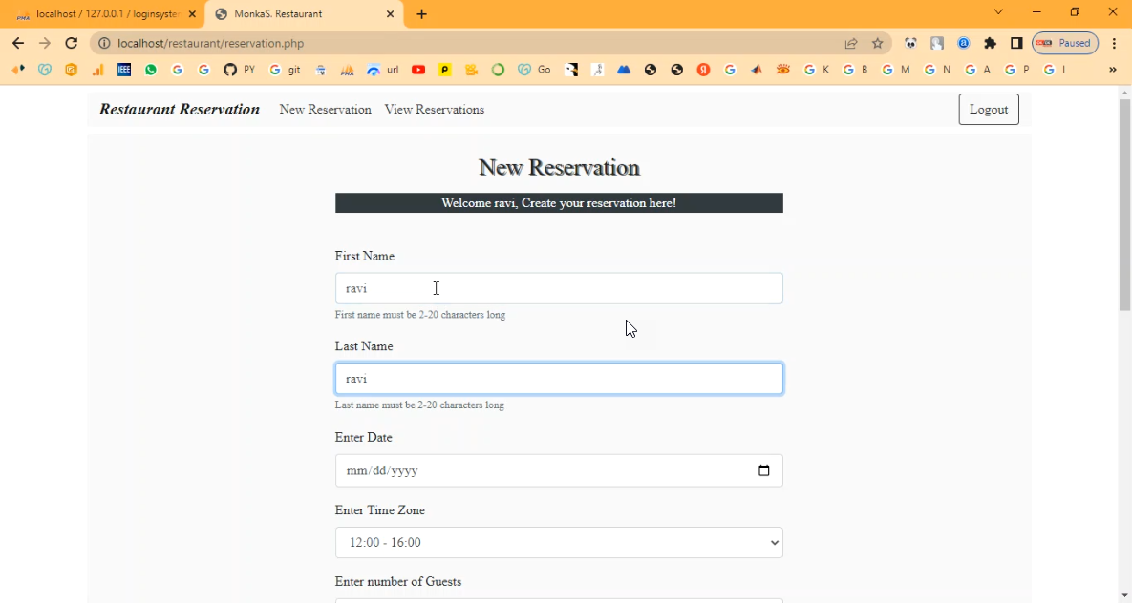Open the WhatsApp bookmark
This screenshot has width=1132, height=603.
point(151,70)
